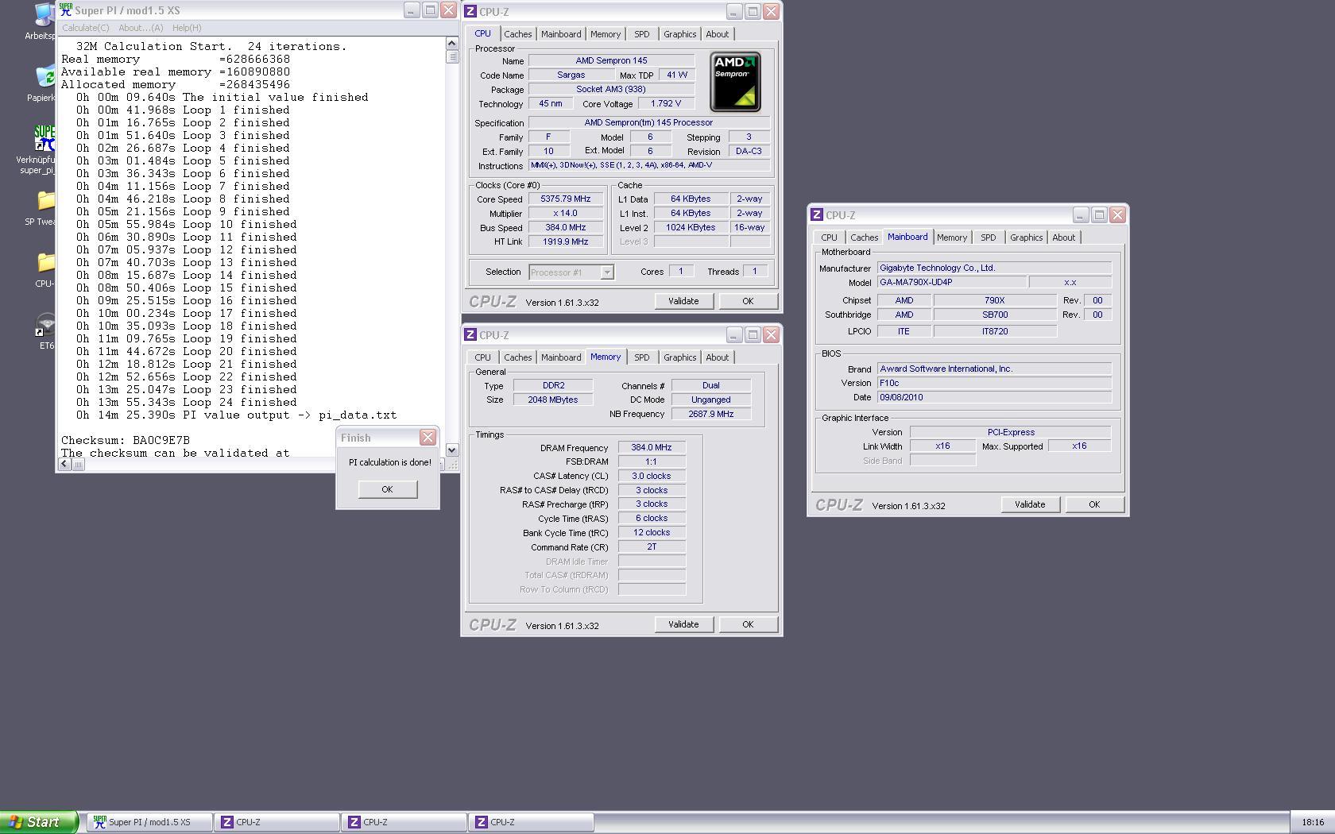Click the Super PI vertical scroll up arrow

coord(452,44)
